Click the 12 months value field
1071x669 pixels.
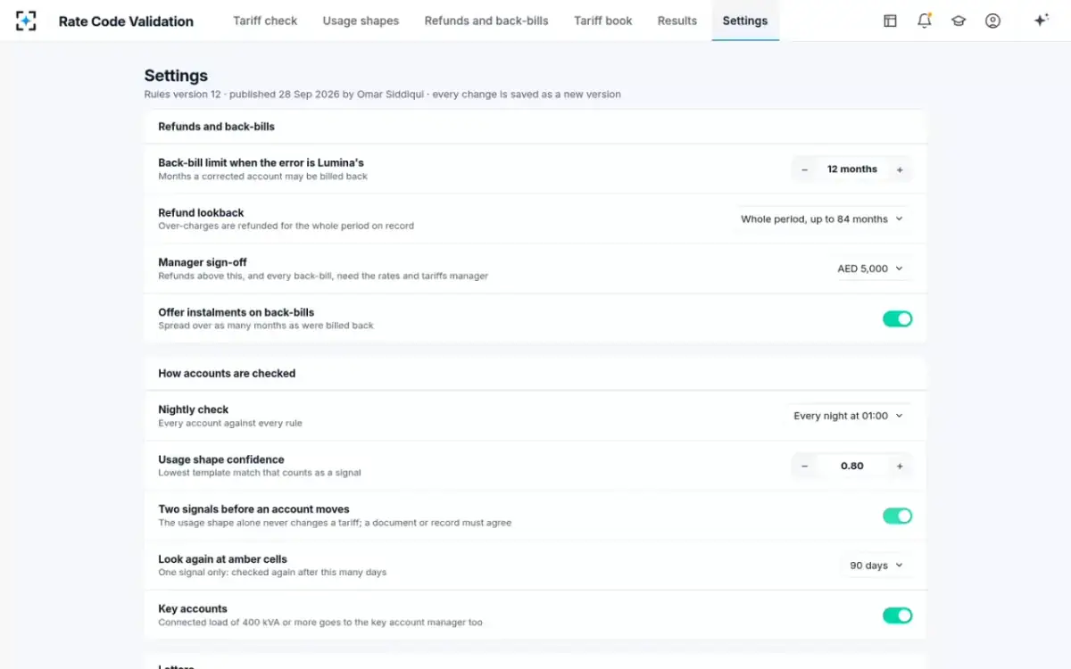tap(852, 169)
